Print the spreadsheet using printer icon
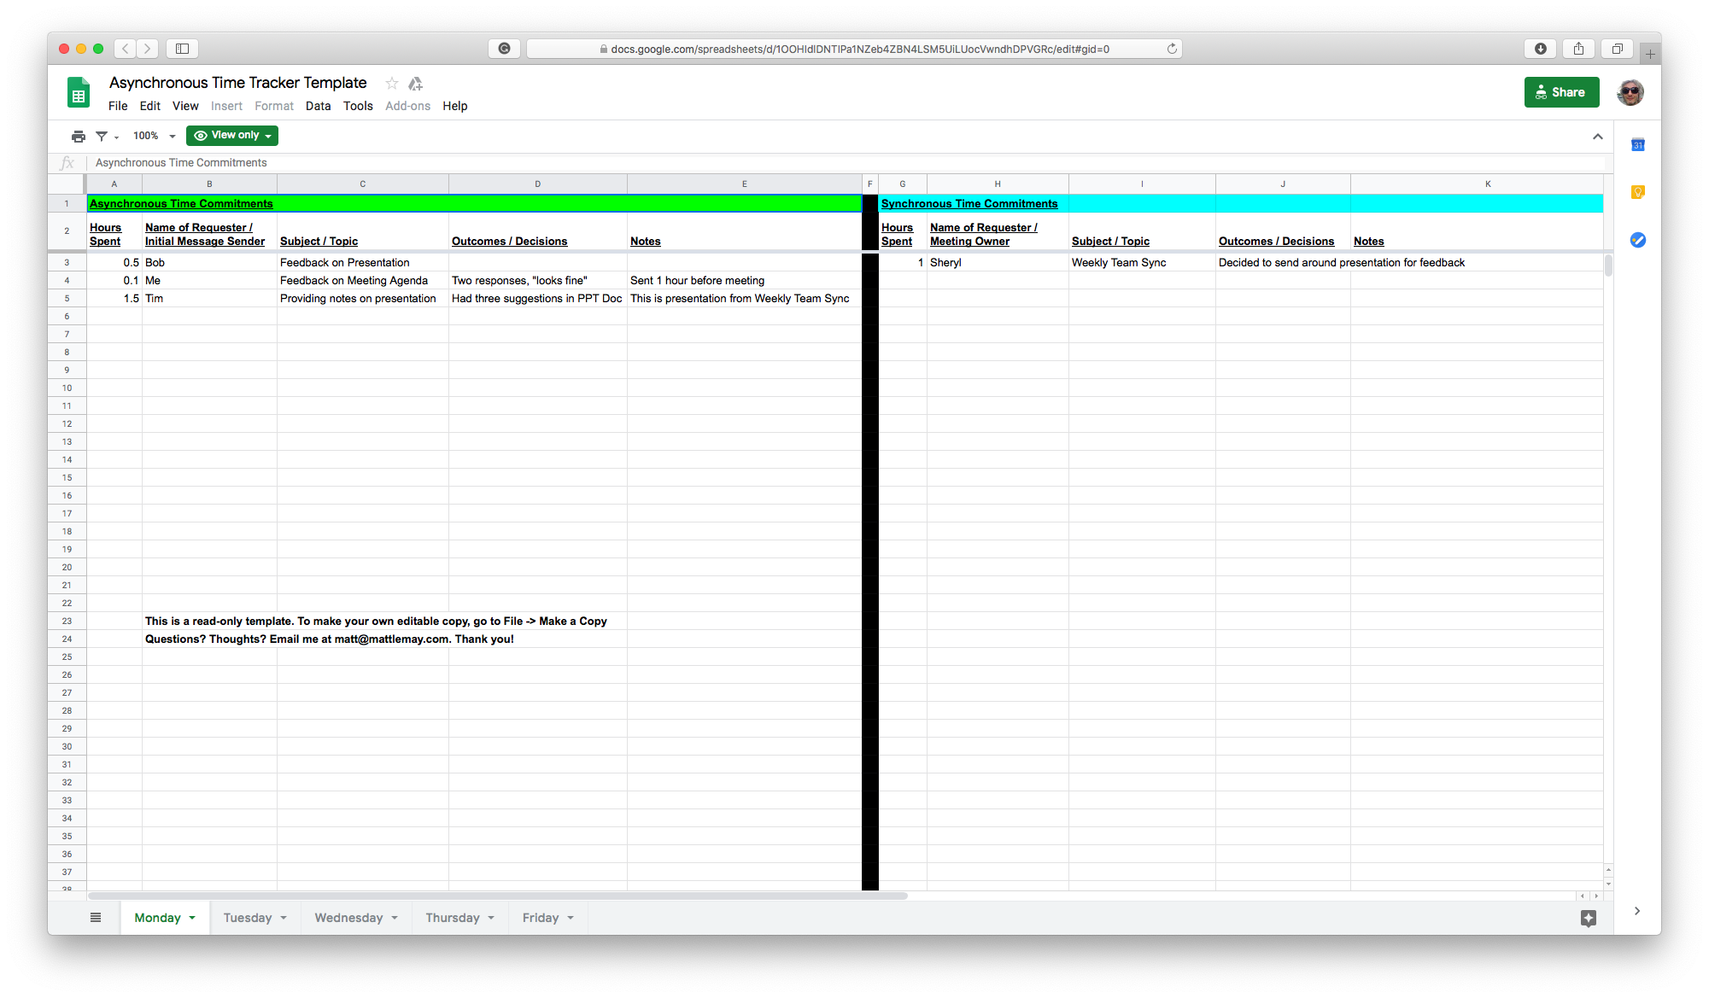 (x=79, y=136)
